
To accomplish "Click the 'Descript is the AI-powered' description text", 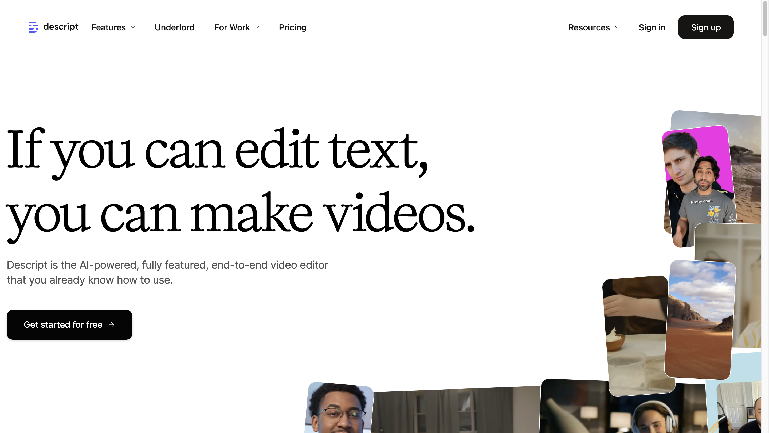I will [167, 272].
